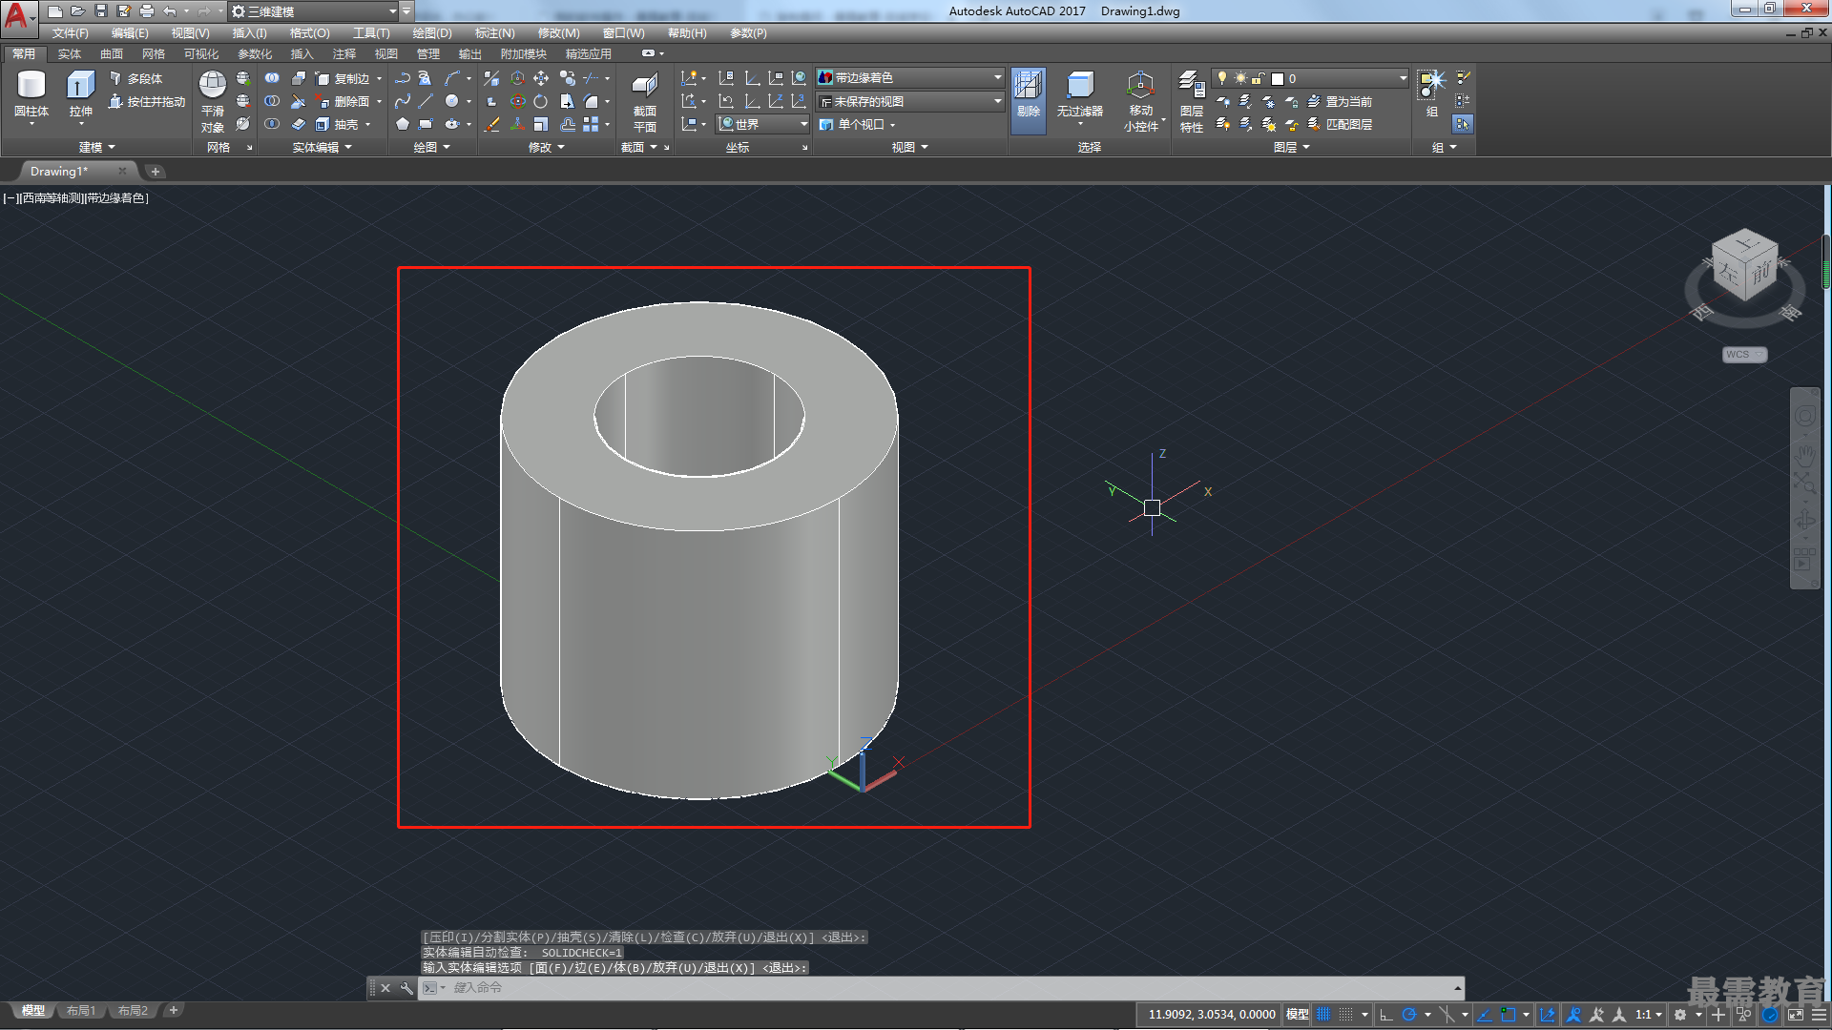Click the 置为当前 layer button
The width and height of the screenshot is (1832, 1030).
click(x=1340, y=101)
